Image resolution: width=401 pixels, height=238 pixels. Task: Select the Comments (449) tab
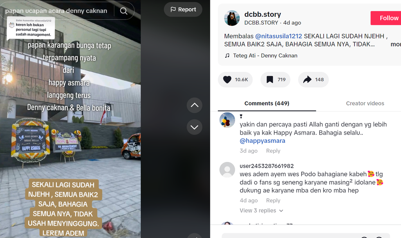click(267, 103)
